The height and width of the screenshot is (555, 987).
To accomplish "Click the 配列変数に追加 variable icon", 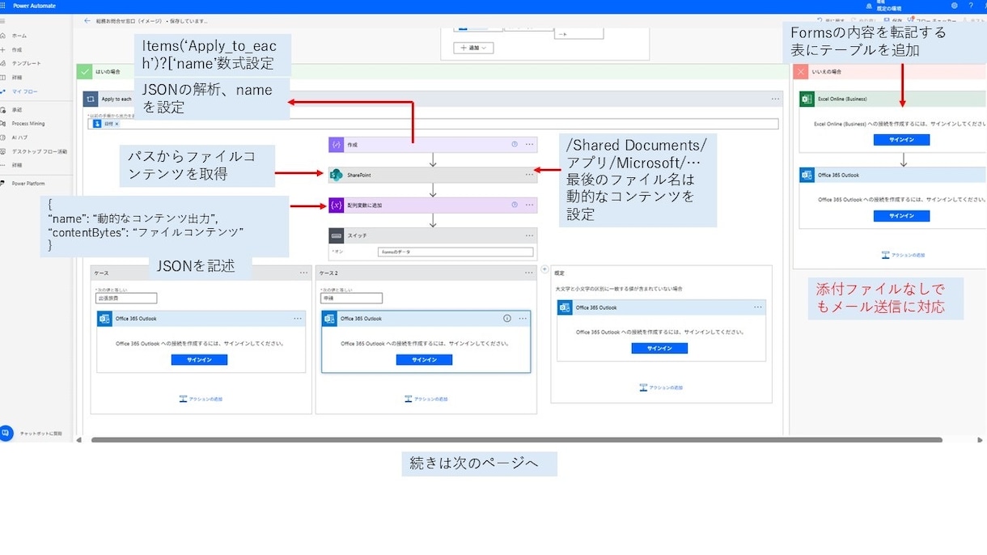I will click(x=336, y=205).
